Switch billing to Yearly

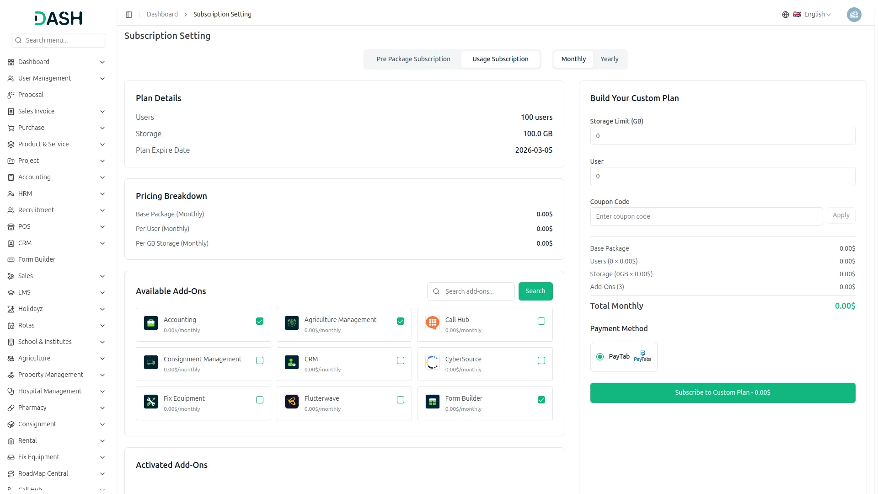(x=609, y=59)
